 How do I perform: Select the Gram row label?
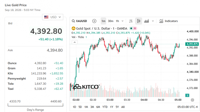pyautogui.click(x=11, y=68)
